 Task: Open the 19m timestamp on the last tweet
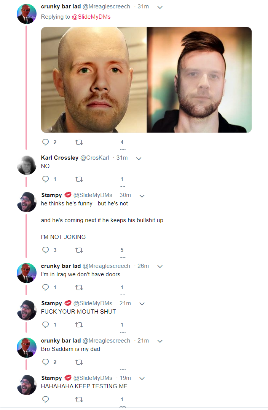click(x=125, y=378)
